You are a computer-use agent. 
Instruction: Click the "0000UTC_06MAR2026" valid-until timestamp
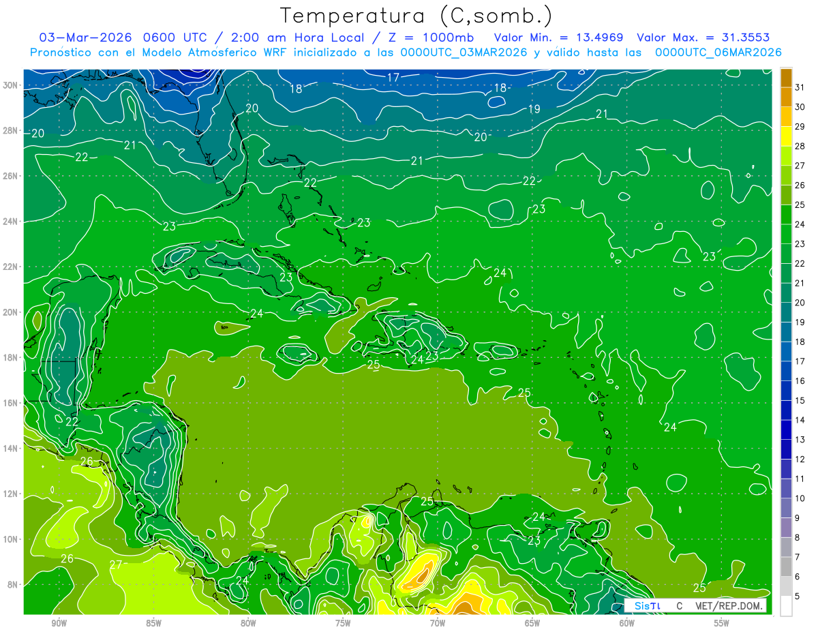pos(718,52)
